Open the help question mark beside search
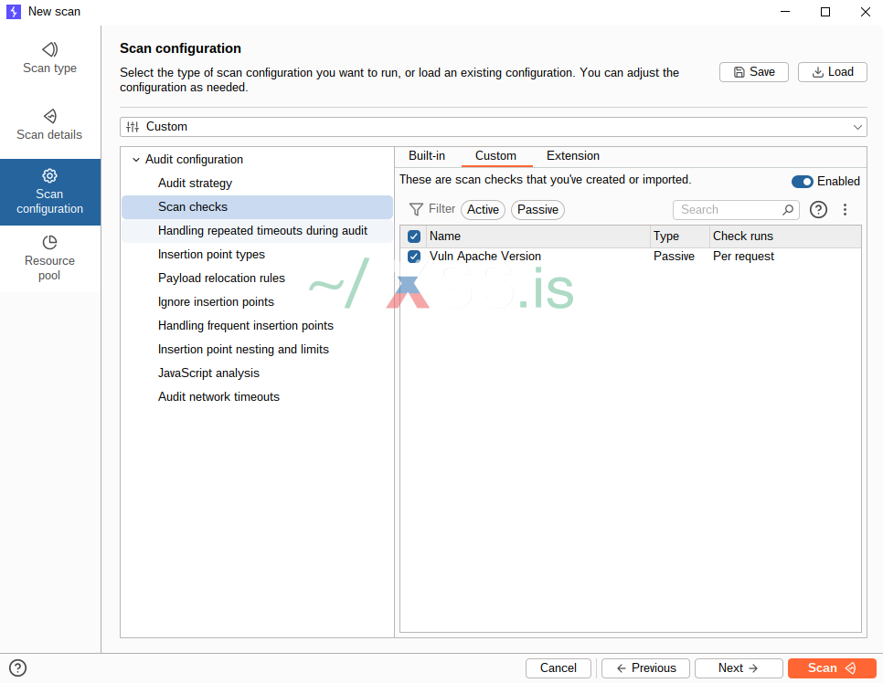The image size is (883, 683). (x=819, y=210)
